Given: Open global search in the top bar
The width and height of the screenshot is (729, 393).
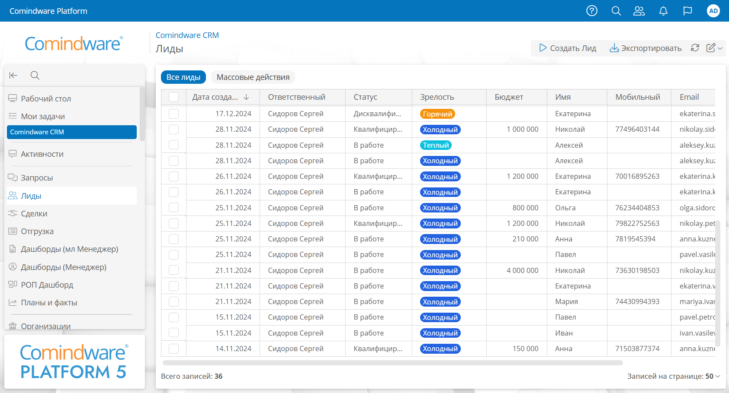Looking at the screenshot, I should tap(616, 11).
